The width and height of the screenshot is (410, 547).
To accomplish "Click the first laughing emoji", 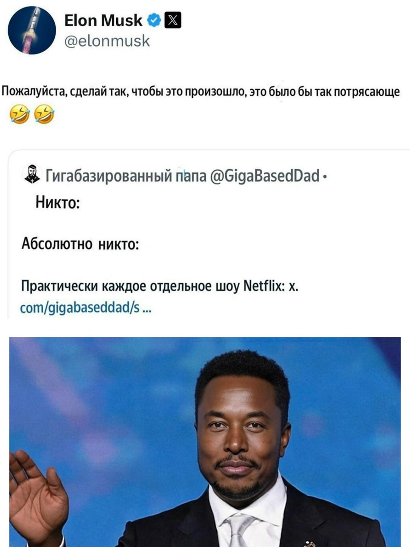I will (x=20, y=115).
